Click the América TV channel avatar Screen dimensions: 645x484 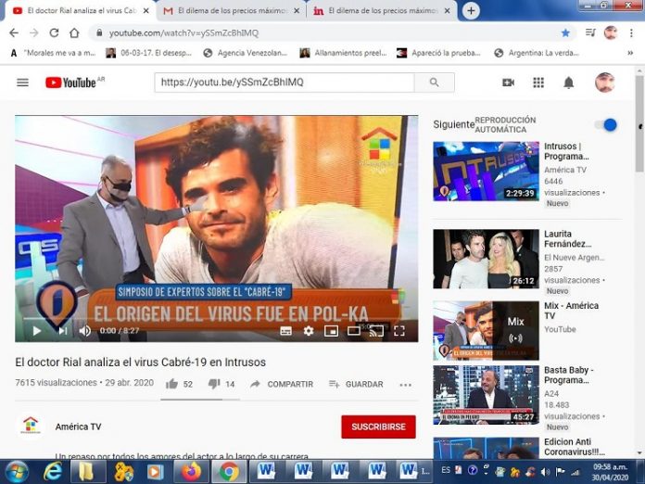tap(32, 426)
